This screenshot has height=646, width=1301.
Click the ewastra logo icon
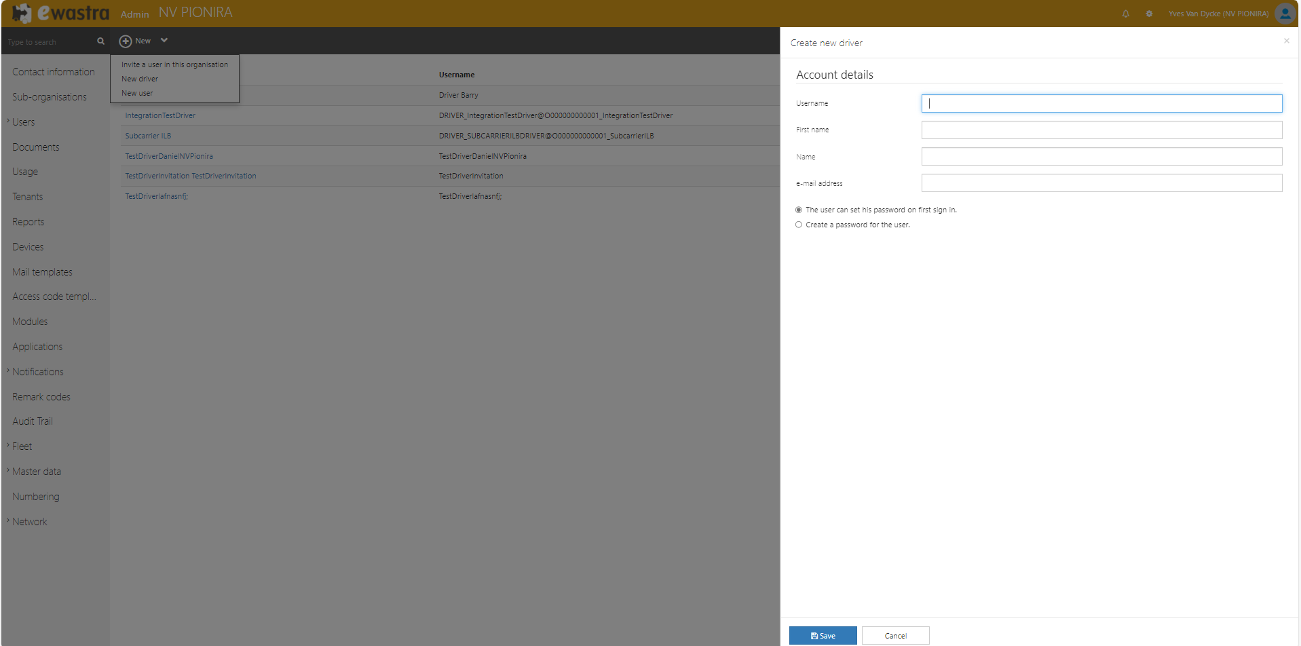point(21,13)
